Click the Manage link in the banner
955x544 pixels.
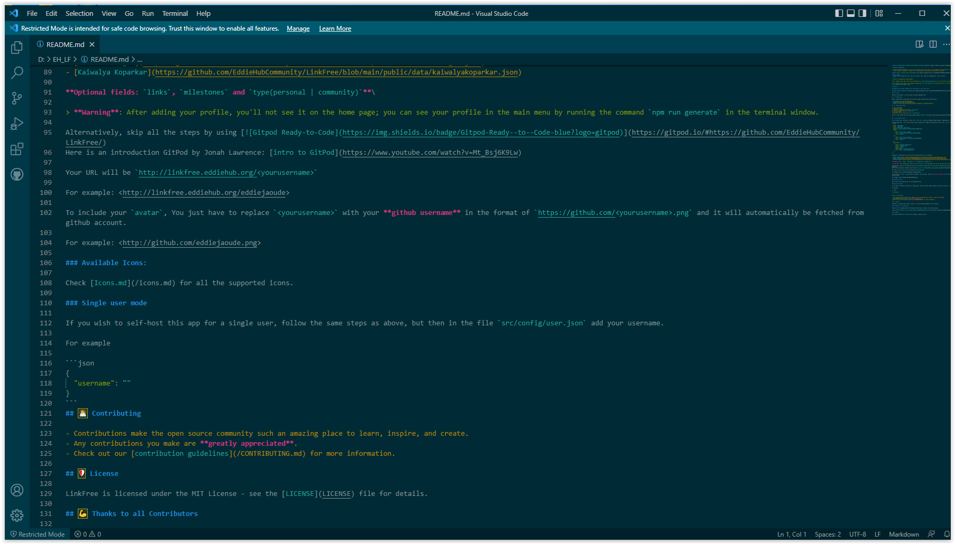298,28
